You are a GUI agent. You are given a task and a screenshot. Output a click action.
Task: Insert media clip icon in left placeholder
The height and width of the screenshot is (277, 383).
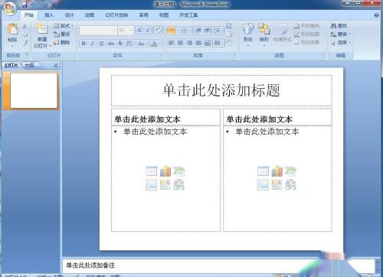(178, 184)
